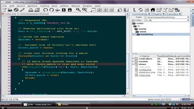Screen dimensions: 194x109
Task: Expand the controllers folder
Action: (133, 59)
